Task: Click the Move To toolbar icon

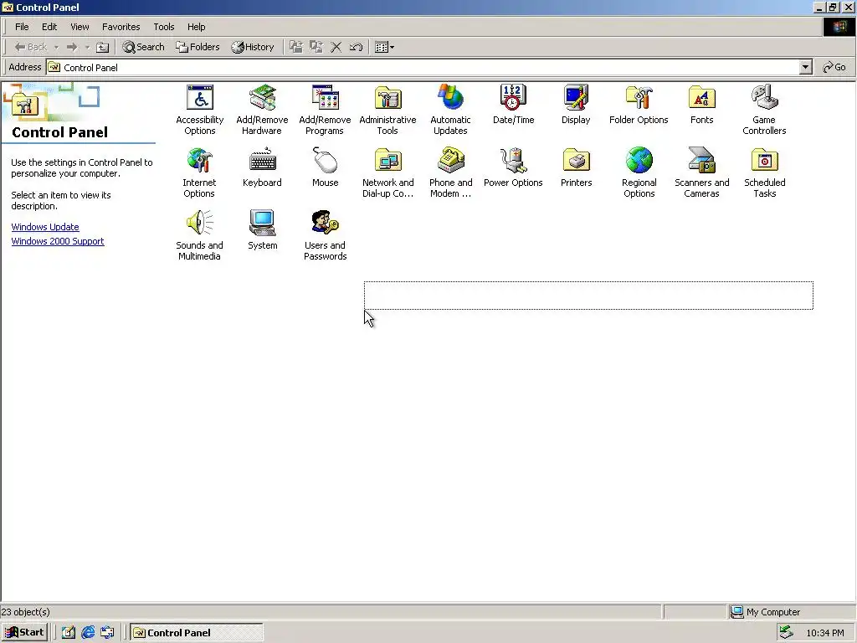Action: point(296,47)
